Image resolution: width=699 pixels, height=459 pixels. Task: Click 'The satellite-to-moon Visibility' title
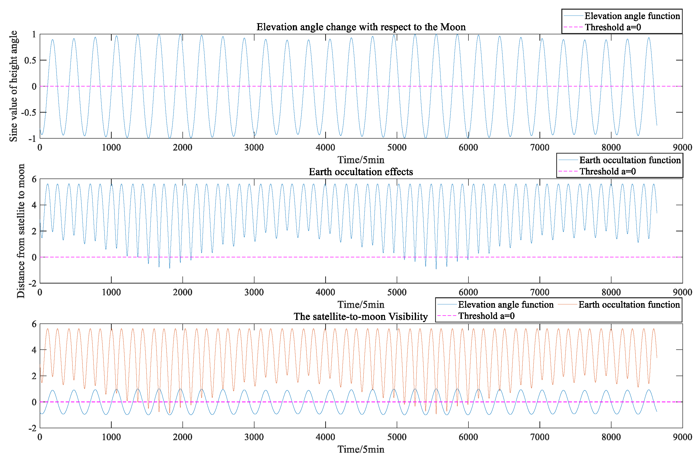[361, 317]
